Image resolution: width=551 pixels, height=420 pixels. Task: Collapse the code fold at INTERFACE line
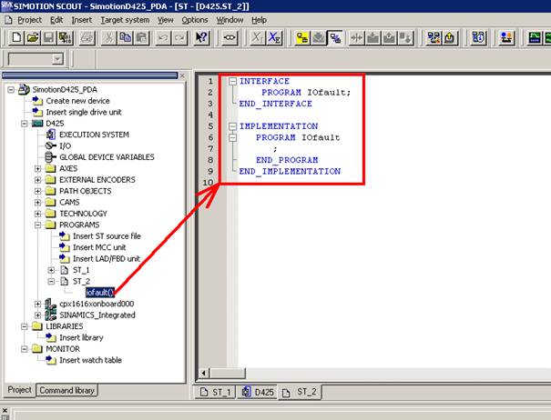233,82
